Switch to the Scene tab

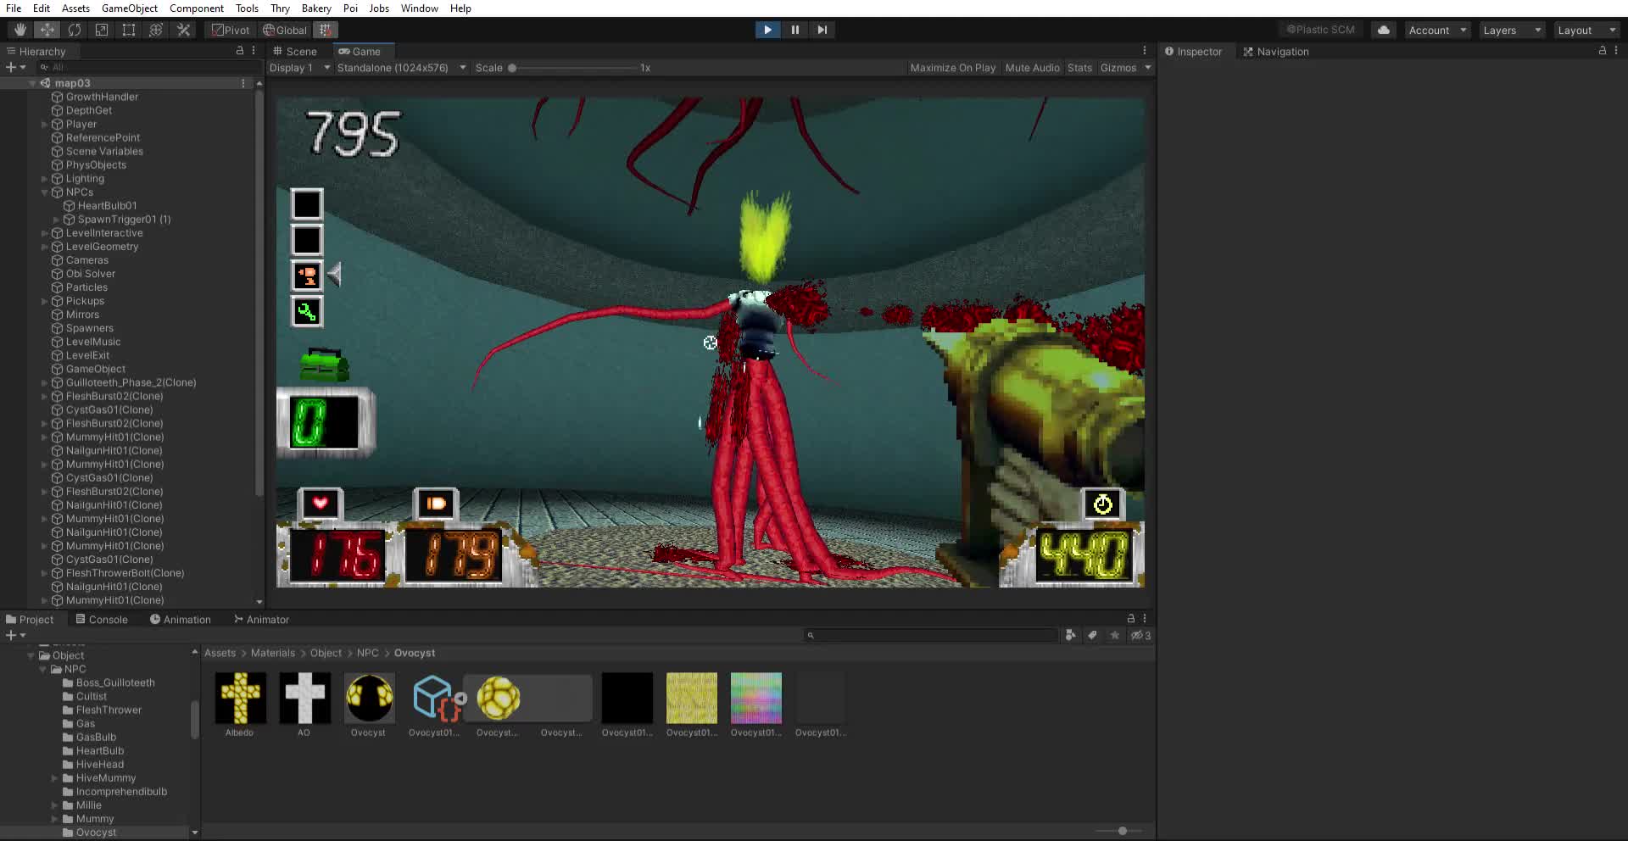pyautogui.click(x=294, y=51)
